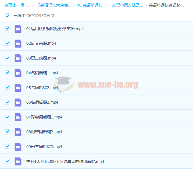Click video icon for 01运用认识词缀轻松学英语.mp4
The width and height of the screenshot is (193, 170).
(x=18, y=29)
